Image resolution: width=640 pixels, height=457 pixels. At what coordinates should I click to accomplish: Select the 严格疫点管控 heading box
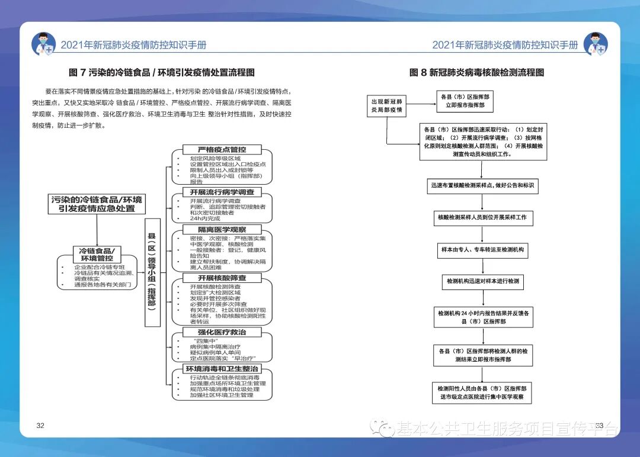pos(222,150)
